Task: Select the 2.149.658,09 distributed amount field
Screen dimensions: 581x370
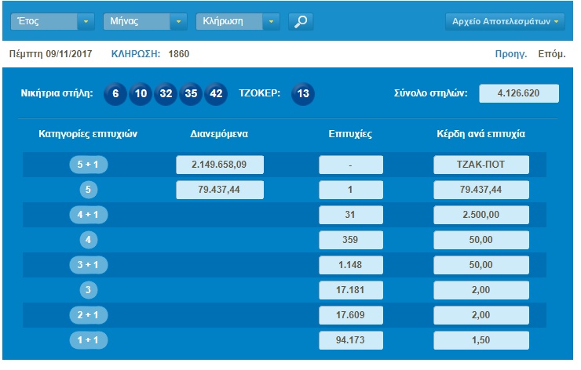Action: pyautogui.click(x=219, y=165)
